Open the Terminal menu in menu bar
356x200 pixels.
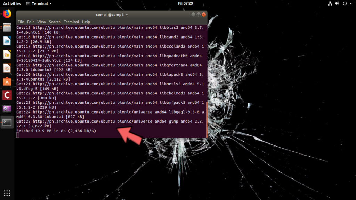(71, 22)
